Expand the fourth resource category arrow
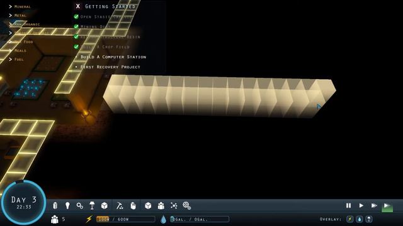Image resolution: width=403 pixels, height=226 pixels. [x=10, y=33]
